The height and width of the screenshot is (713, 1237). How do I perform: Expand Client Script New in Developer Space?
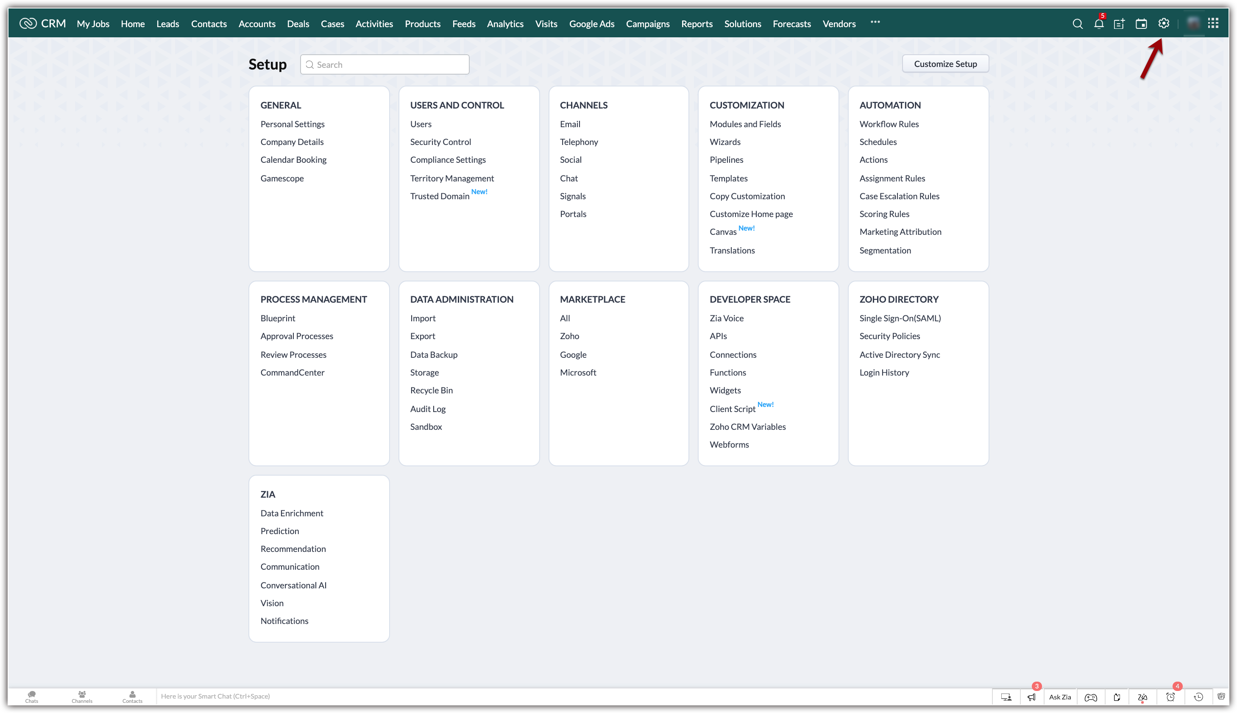tap(732, 409)
